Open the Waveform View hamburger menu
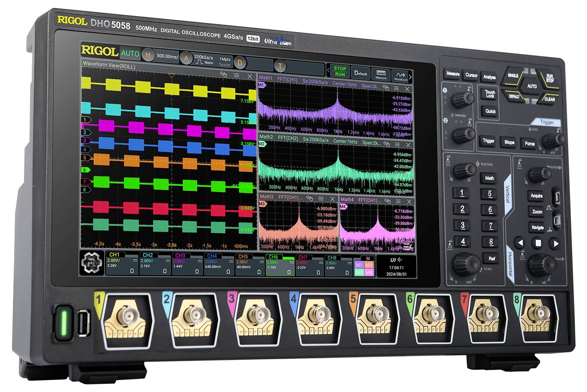 pos(236,74)
